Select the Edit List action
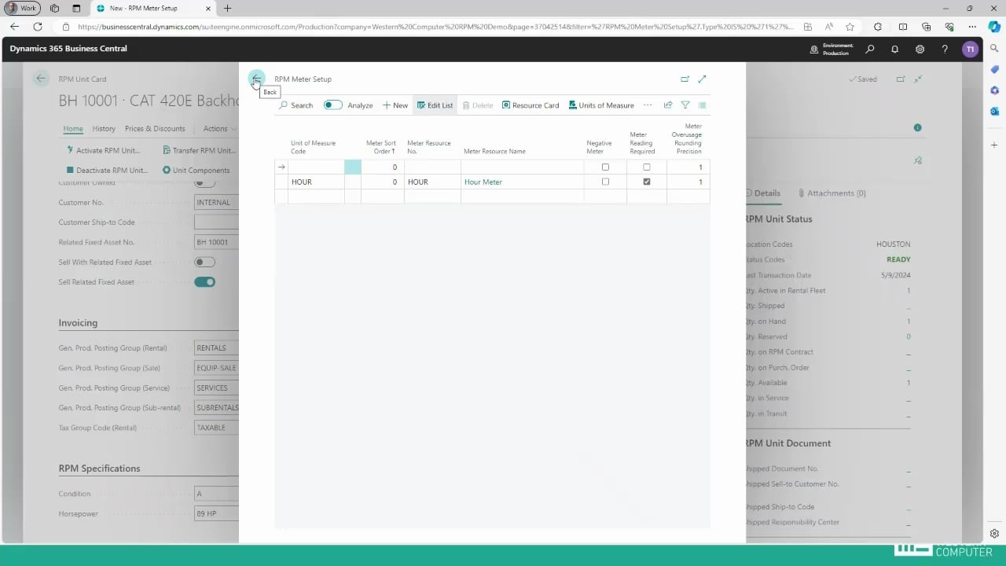Screen dimensions: 1006x566 point(435,105)
